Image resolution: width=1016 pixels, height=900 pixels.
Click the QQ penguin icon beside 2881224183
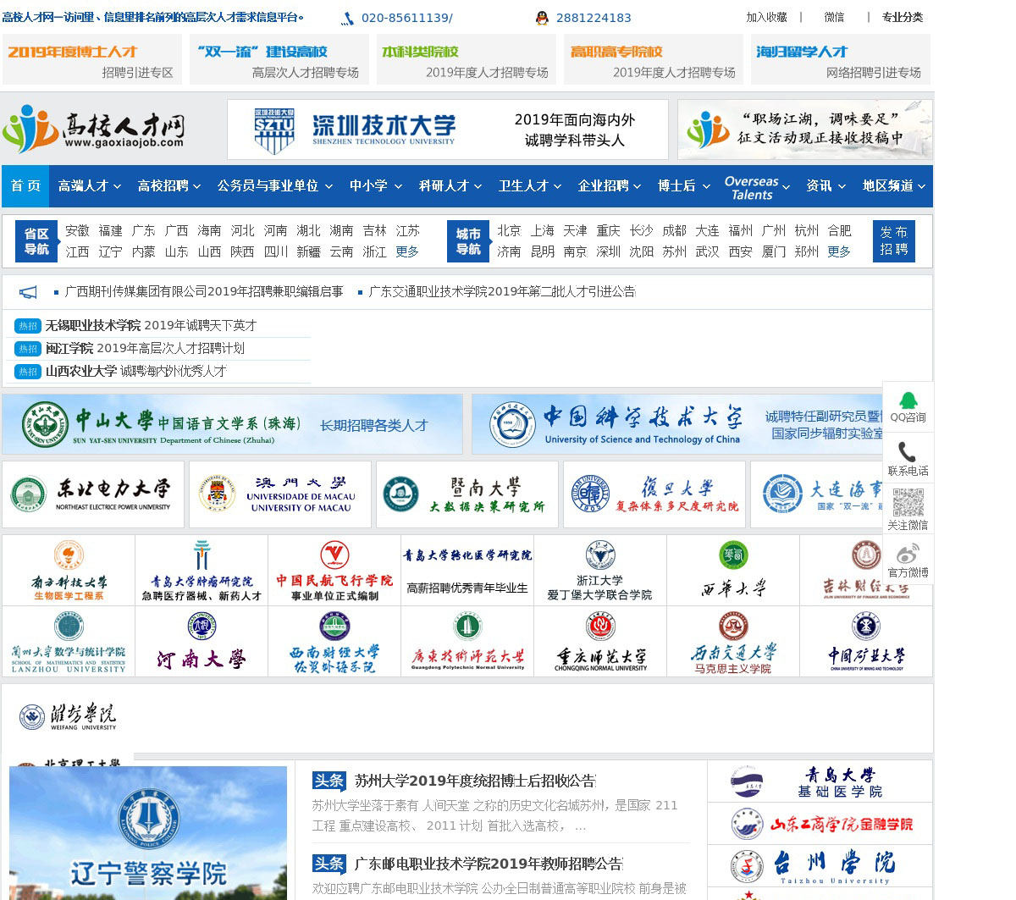(x=542, y=18)
